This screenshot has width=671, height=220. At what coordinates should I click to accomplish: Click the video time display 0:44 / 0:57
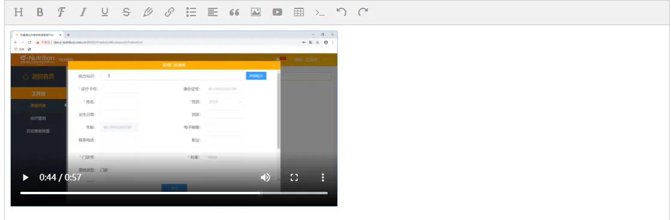(x=61, y=177)
